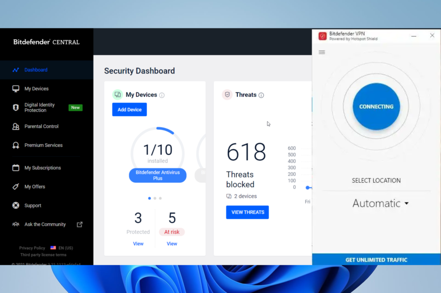Click the Privacy Policy link
The height and width of the screenshot is (293, 441).
click(32, 248)
